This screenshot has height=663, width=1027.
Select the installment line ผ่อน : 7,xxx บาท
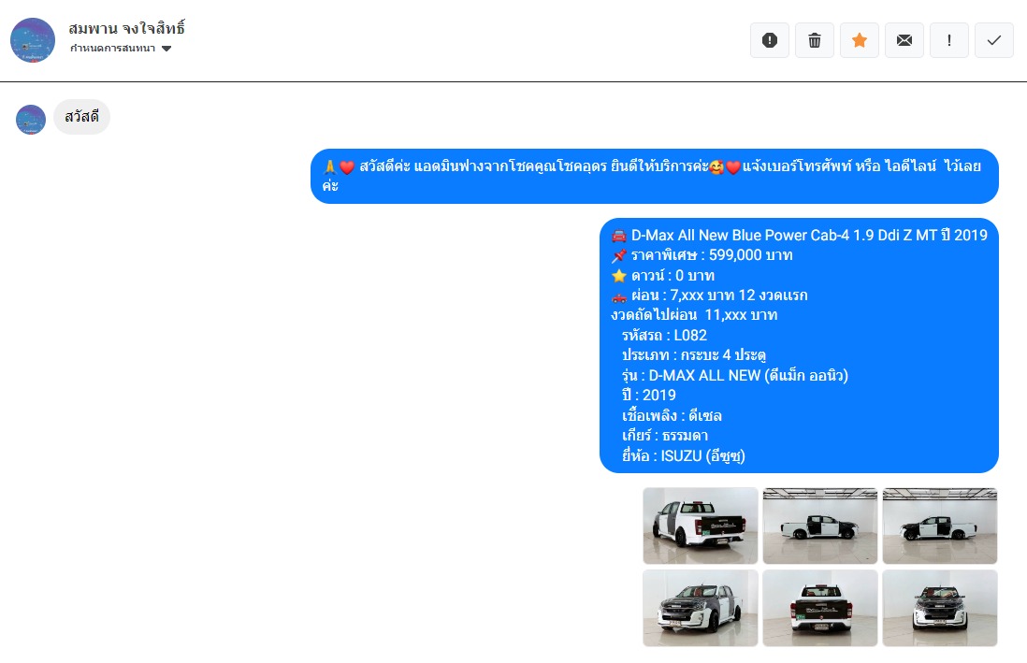pos(709,295)
